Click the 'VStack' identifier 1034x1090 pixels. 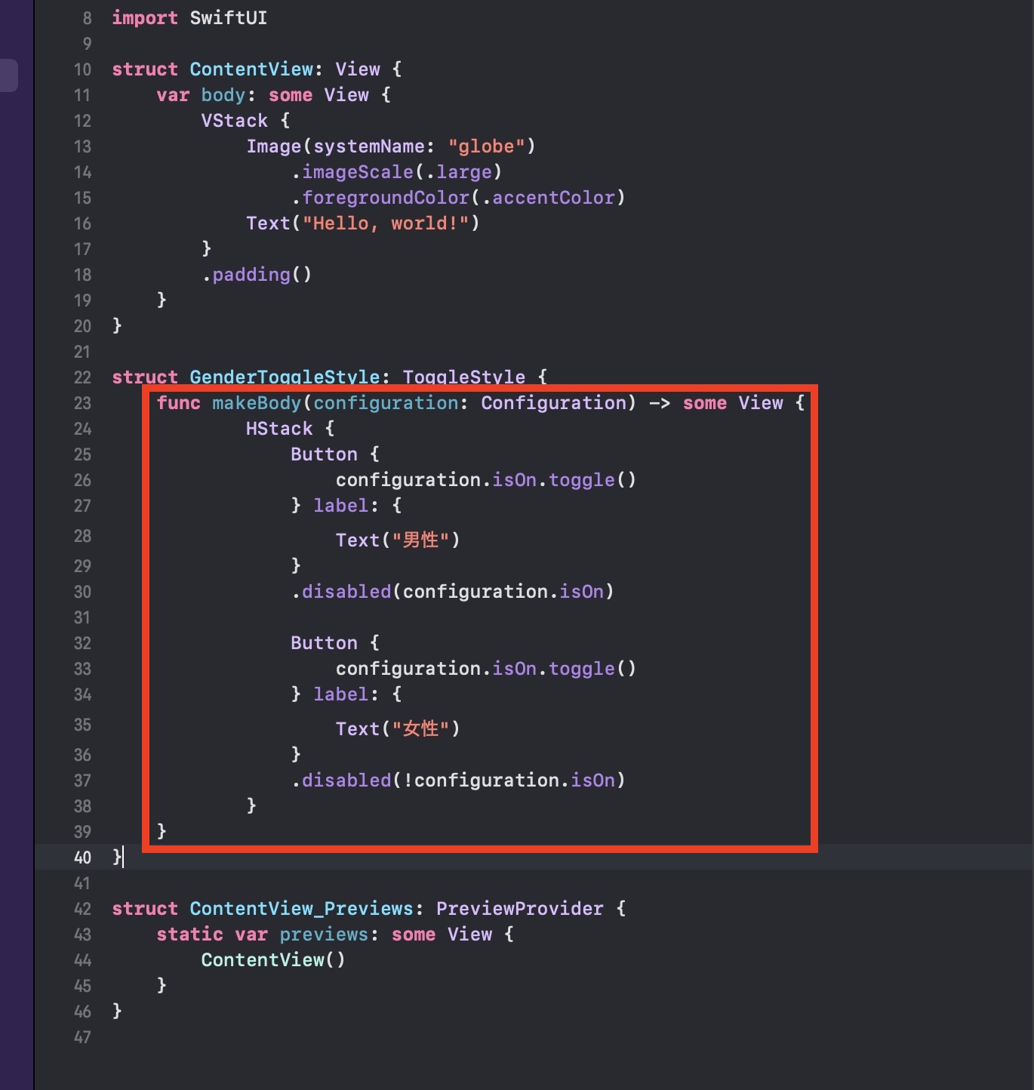click(x=235, y=121)
